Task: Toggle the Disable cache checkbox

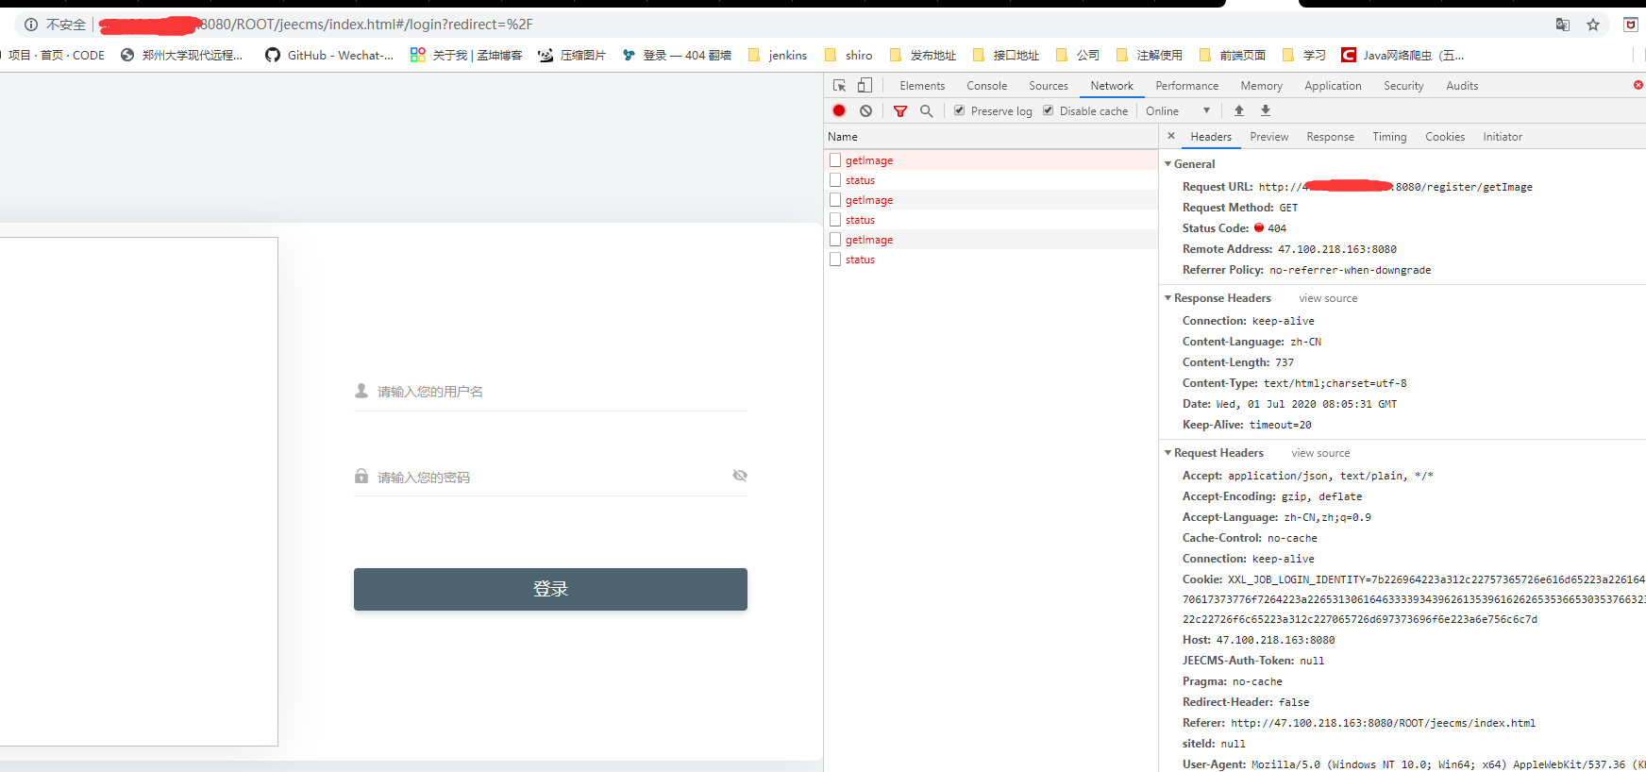Action: click(1049, 110)
